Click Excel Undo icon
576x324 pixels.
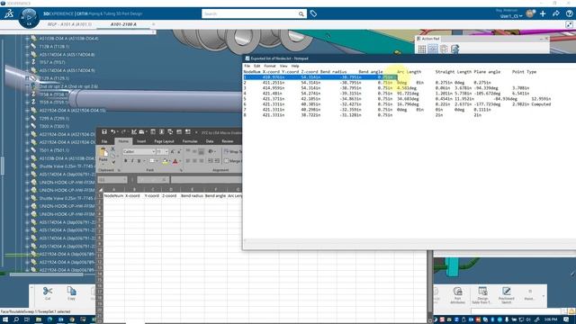[113, 132]
